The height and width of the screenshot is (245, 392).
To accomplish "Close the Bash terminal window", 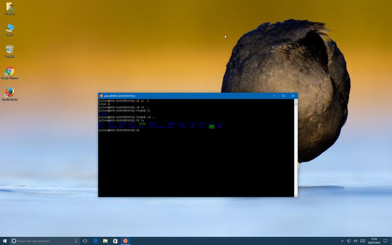I will [293, 96].
